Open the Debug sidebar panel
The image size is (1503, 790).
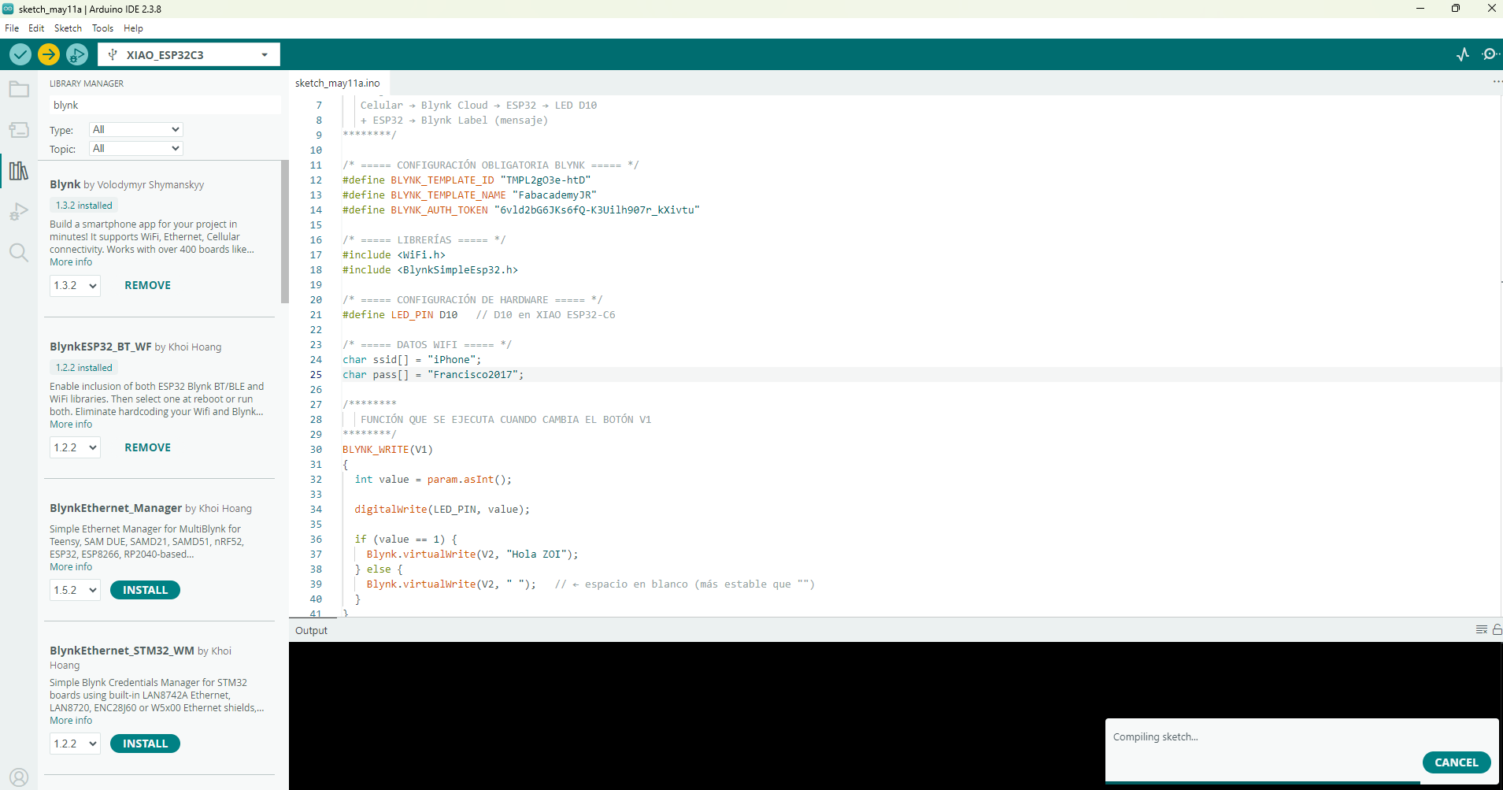[19, 212]
